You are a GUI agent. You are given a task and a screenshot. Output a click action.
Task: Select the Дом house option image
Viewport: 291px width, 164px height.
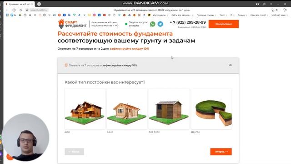point(85,109)
